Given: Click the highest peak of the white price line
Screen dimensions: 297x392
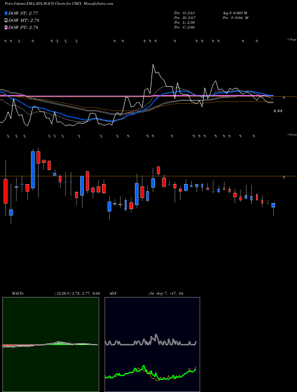Looking at the screenshot, I should pos(153,65).
